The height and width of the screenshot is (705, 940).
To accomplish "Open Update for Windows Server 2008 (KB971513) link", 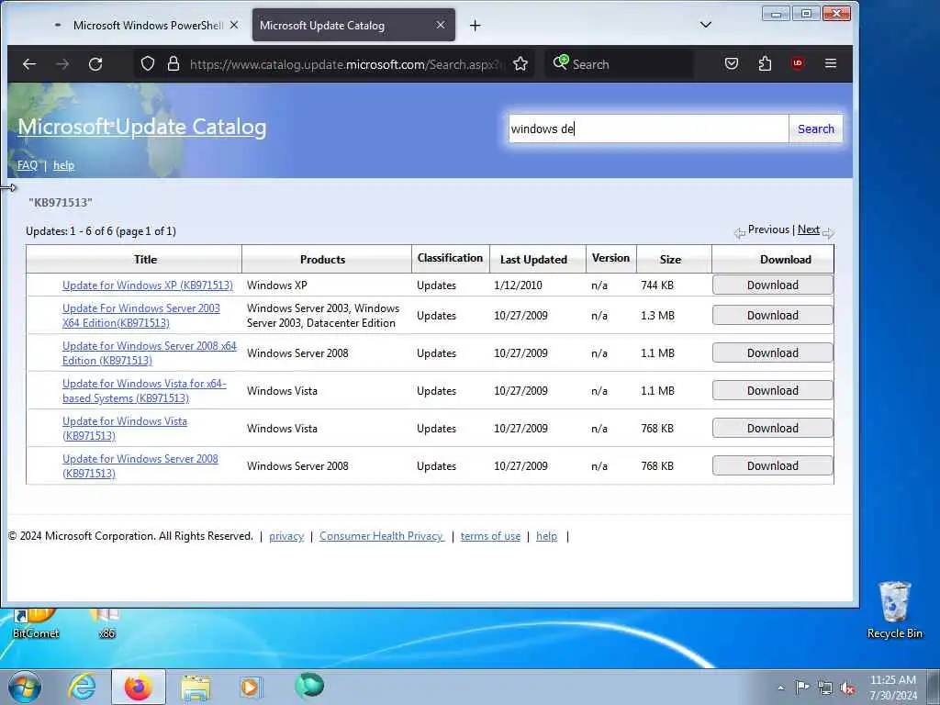I will (140, 465).
